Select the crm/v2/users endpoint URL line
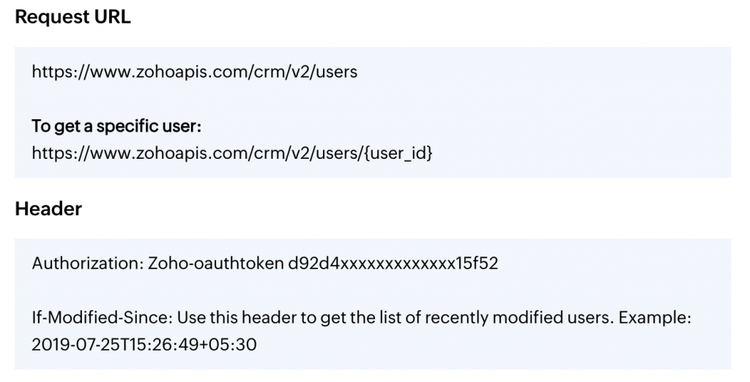The image size is (750, 382). (x=195, y=72)
